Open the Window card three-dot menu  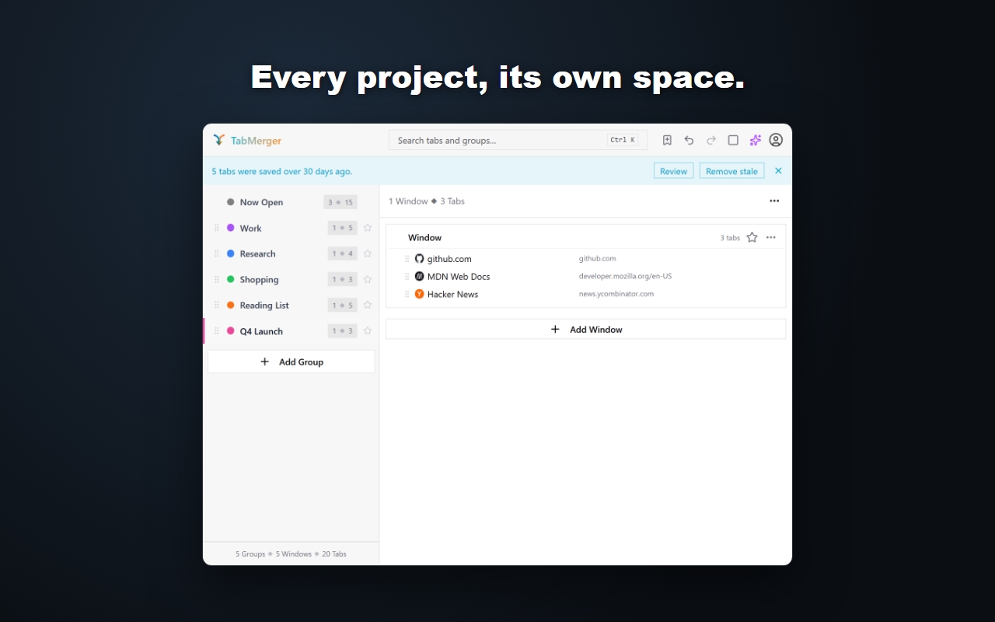tap(771, 238)
